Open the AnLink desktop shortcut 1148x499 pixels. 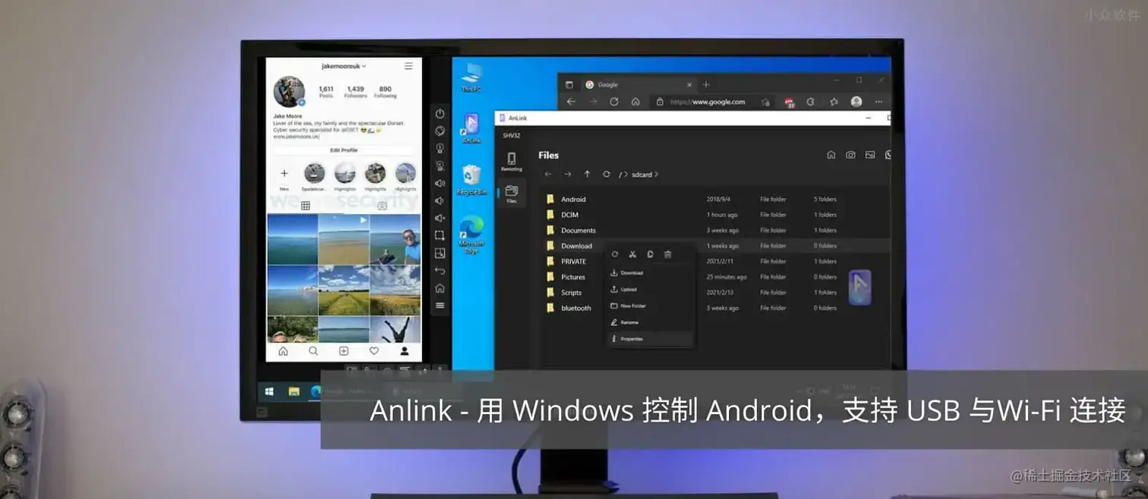coord(471,129)
